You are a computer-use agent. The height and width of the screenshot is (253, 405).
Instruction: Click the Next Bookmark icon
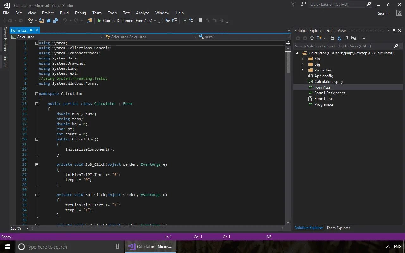[x=215, y=21]
